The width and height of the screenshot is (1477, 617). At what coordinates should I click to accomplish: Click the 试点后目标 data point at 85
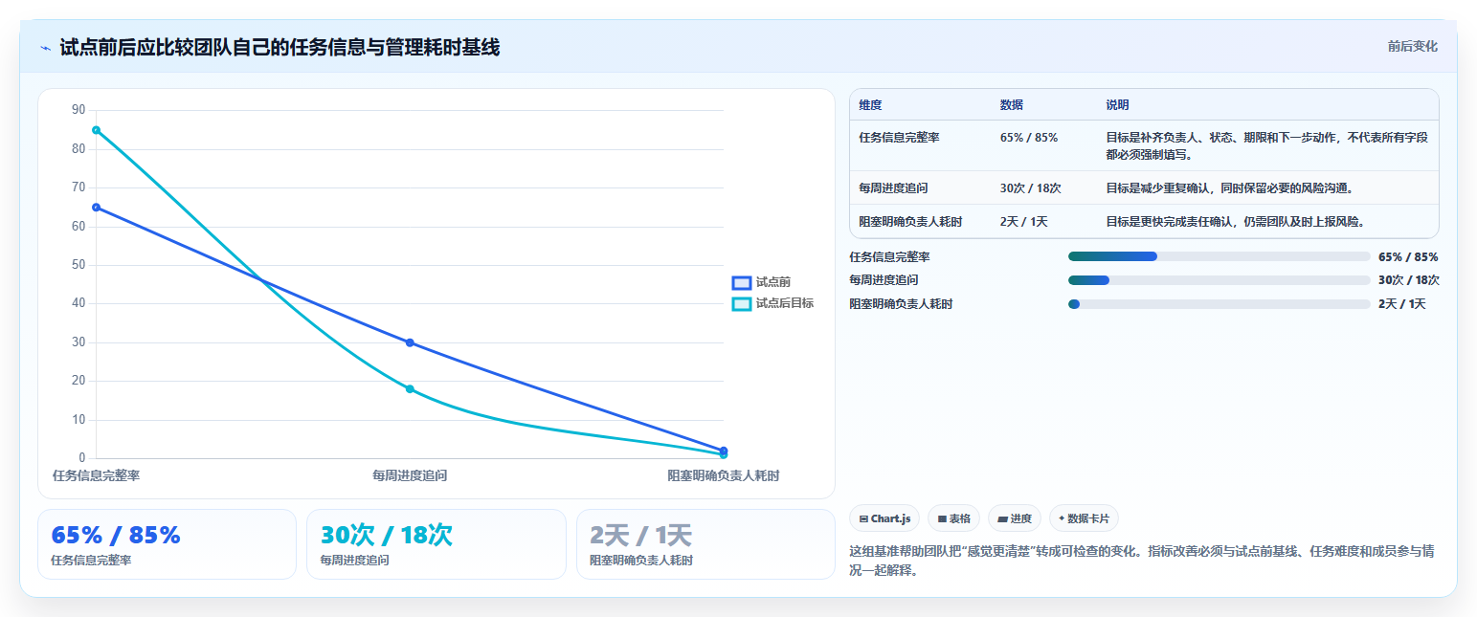point(96,130)
